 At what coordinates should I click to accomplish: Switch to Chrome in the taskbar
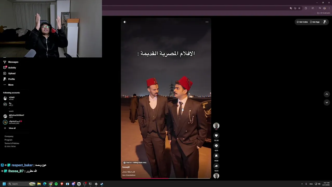[51, 184]
